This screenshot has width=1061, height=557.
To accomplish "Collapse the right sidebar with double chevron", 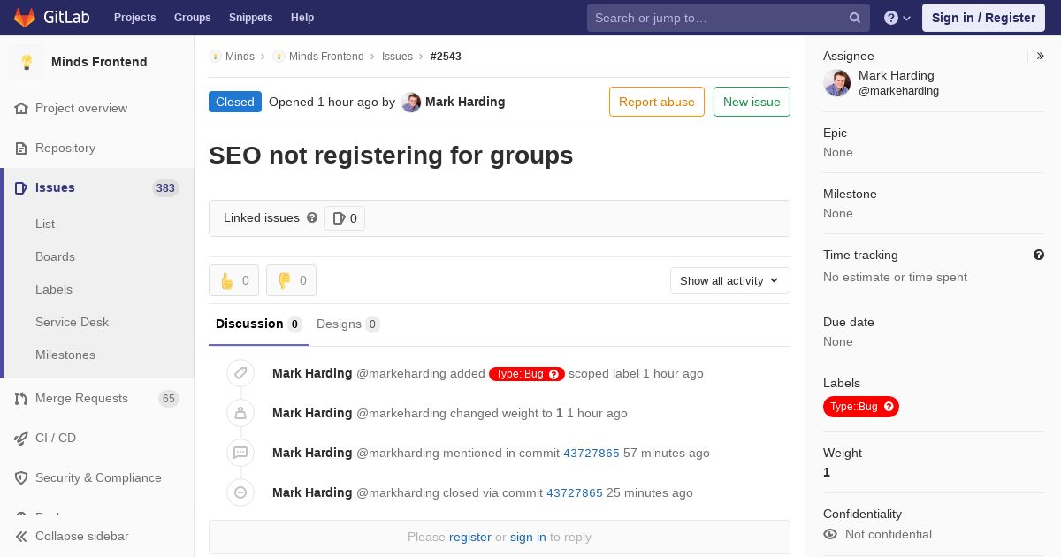I will [1041, 56].
